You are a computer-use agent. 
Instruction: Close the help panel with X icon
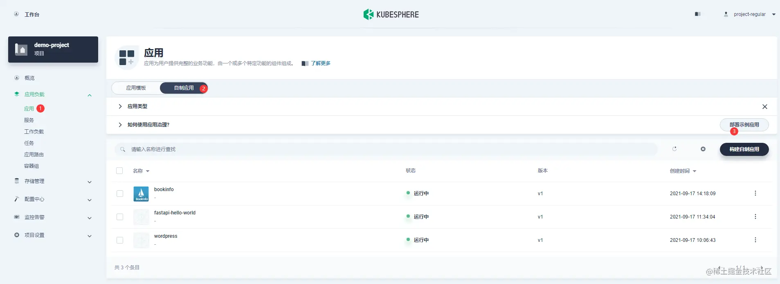pos(765,106)
